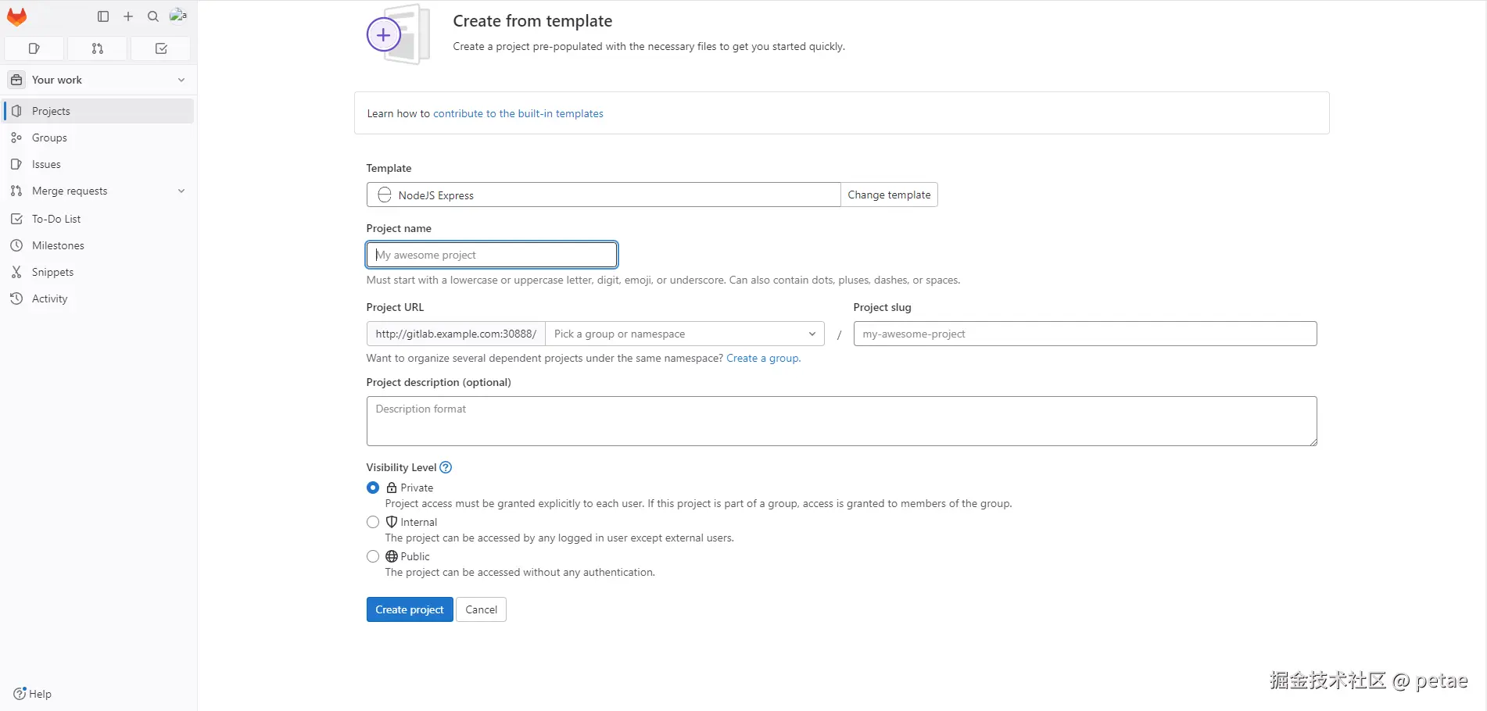Open Snippets from the sidebar
1487x711 pixels.
52,272
